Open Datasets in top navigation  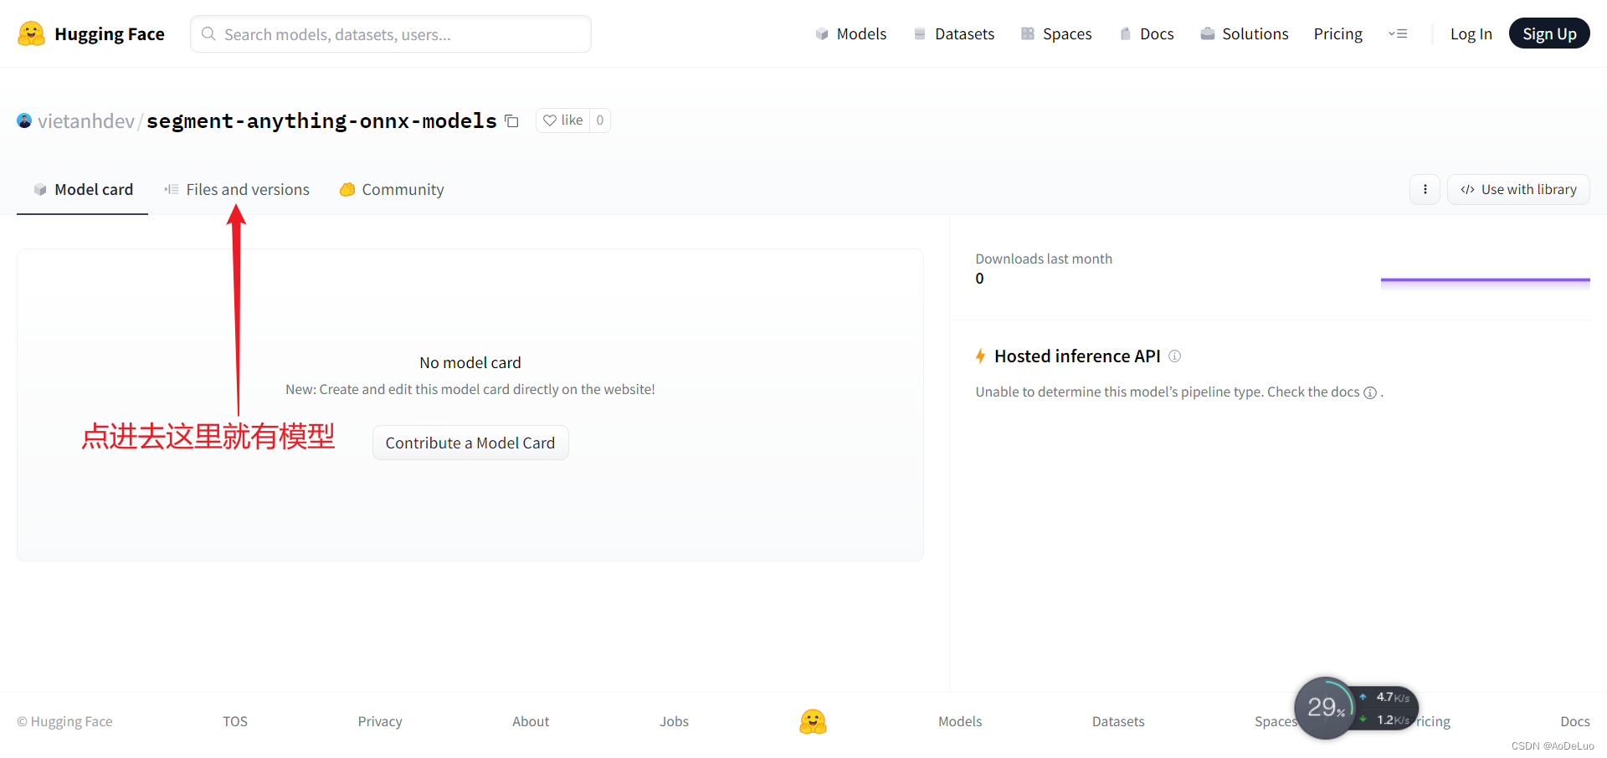coord(954,34)
